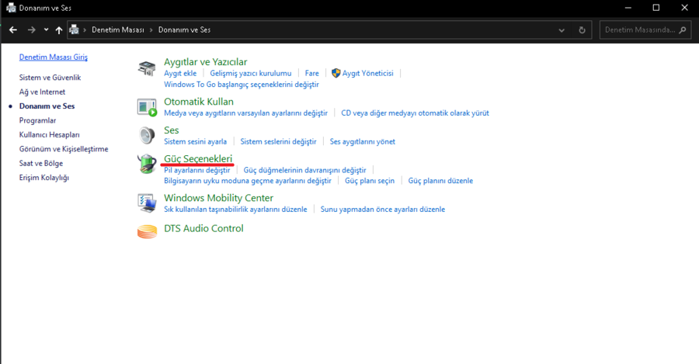Click Pil ayarlarını değiştir link
Viewport: 699px width, 364px height.
pyautogui.click(x=197, y=170)
